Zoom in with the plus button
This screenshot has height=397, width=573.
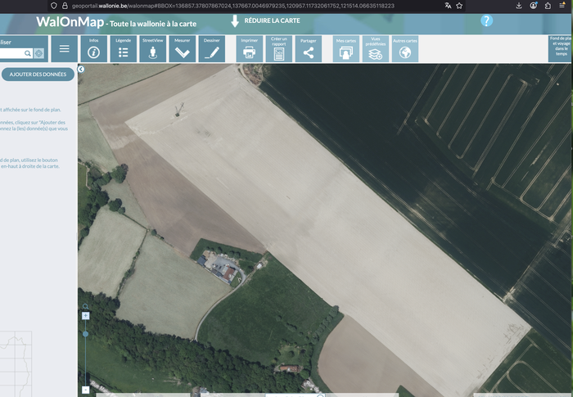pos(85,315)
